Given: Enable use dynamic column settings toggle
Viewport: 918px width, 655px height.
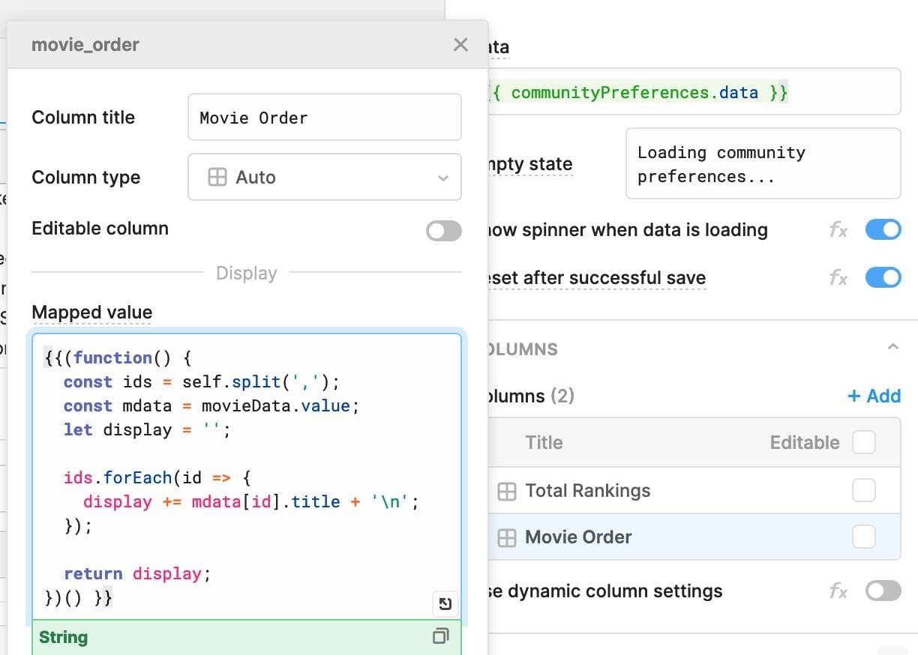Looking at the screenshot, I should pyautogui.click(x=883, y=591).
